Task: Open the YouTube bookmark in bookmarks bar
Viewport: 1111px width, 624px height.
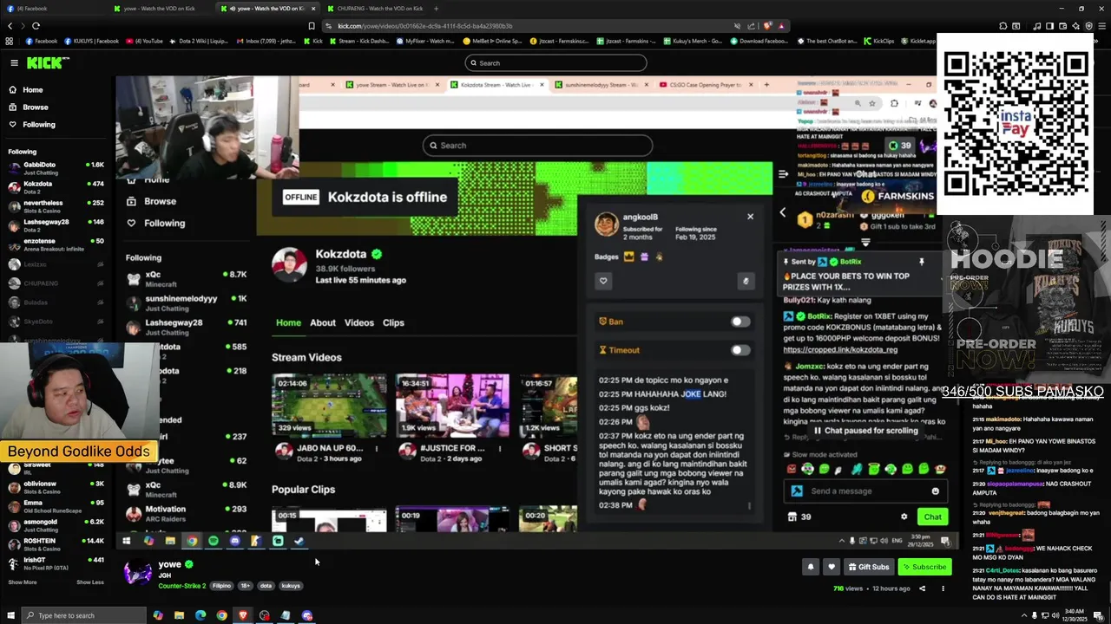Action: coord(144,41)
